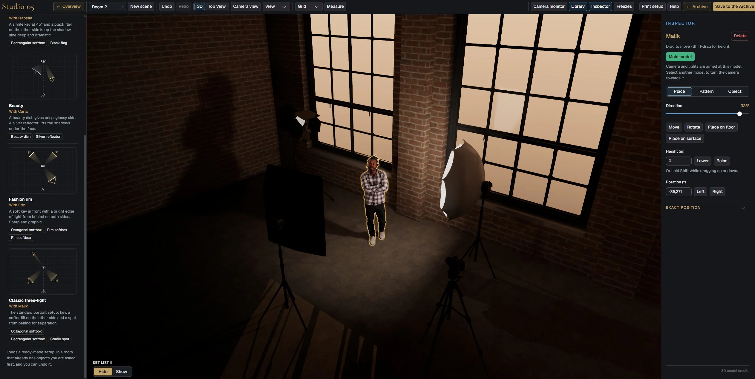Viewport: 755px width, 379px height.
Task: Click the Rotate button
Action: click(693, 127)
